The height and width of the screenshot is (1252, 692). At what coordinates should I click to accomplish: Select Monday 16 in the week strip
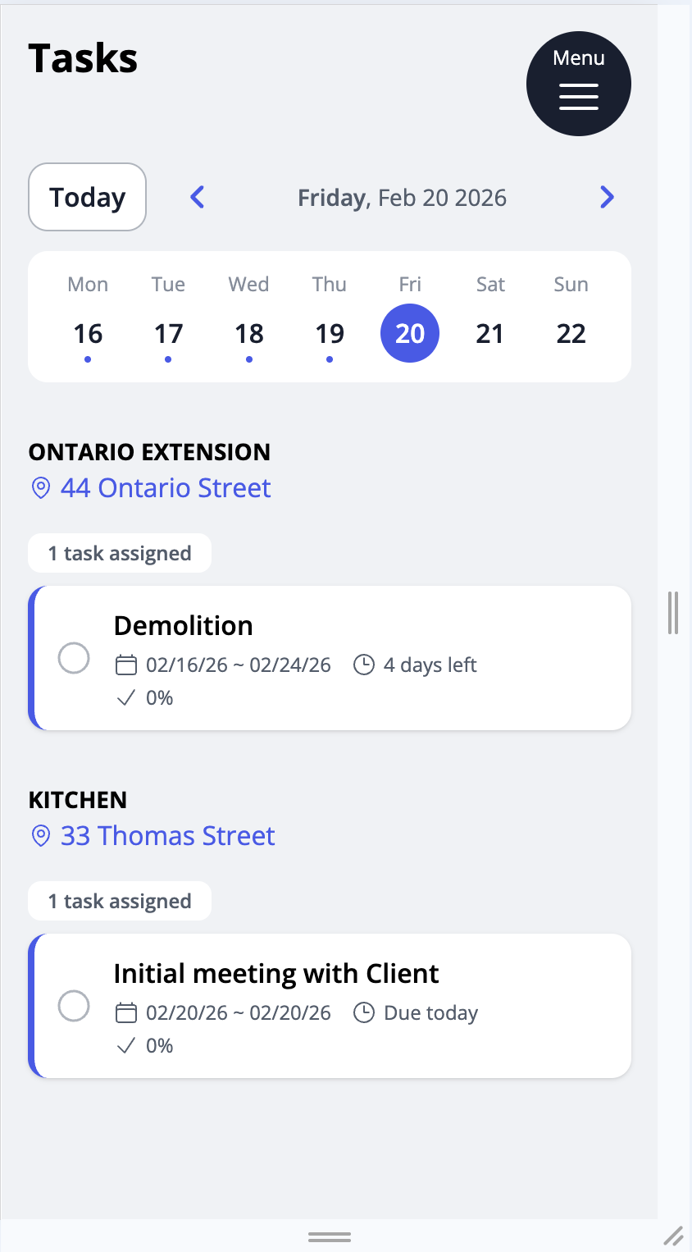88,333
